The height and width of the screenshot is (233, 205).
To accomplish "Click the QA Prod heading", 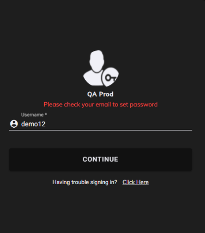I will pyautogui.click(x=100, y=94).
